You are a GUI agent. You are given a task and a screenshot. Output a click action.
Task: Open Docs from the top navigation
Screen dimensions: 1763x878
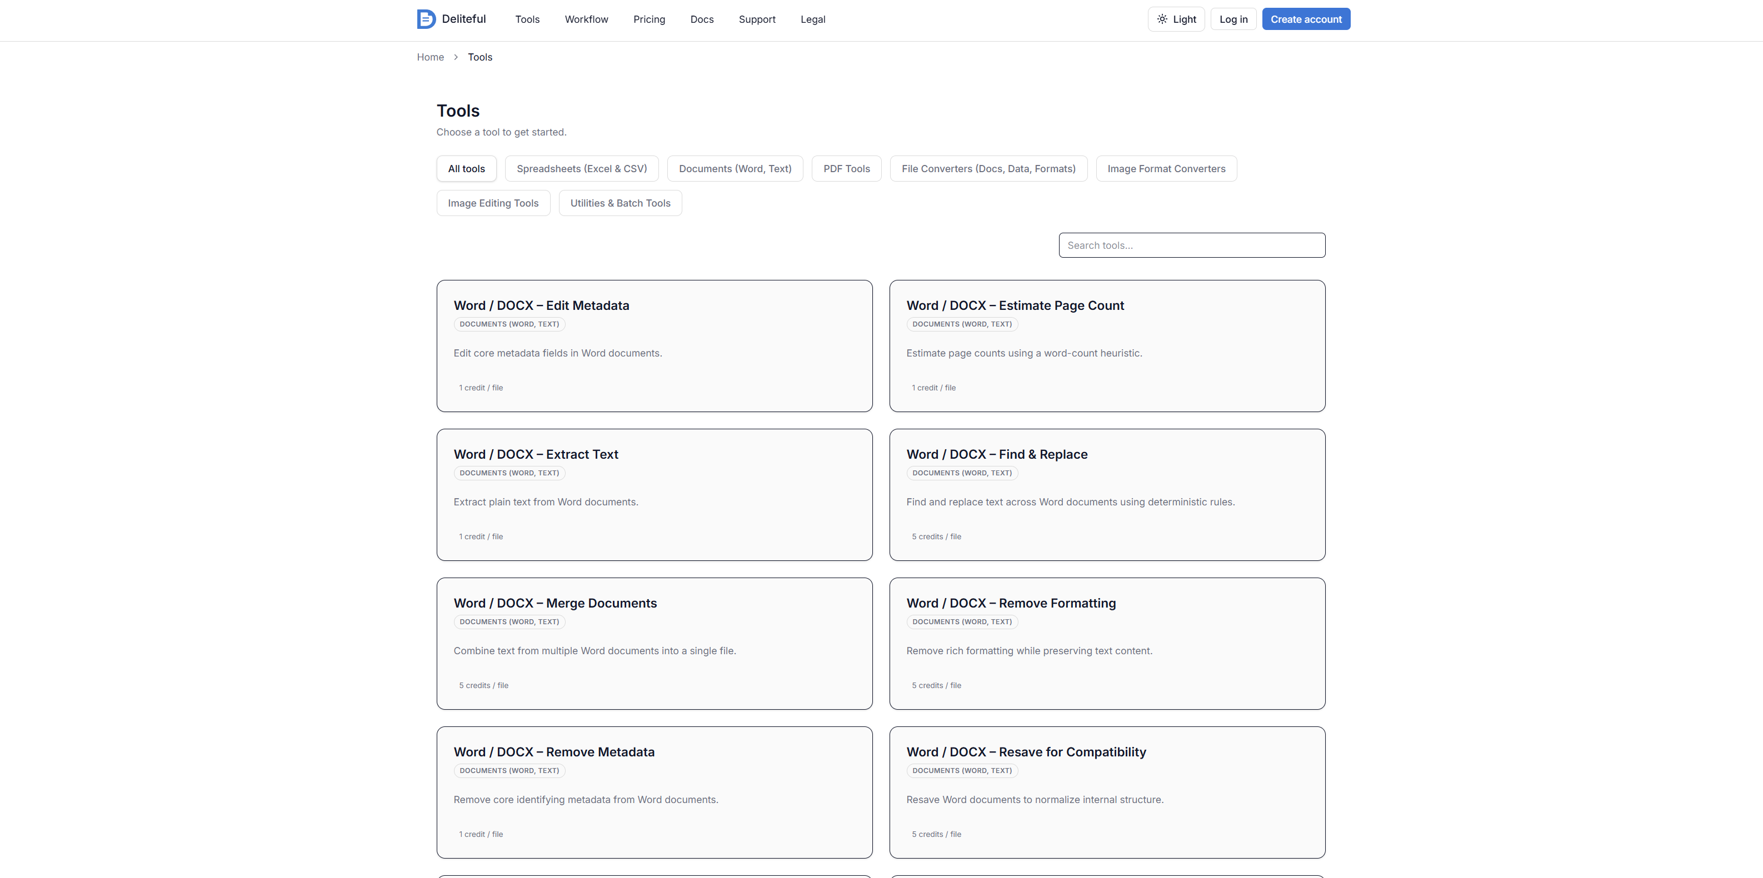point(702,19)
